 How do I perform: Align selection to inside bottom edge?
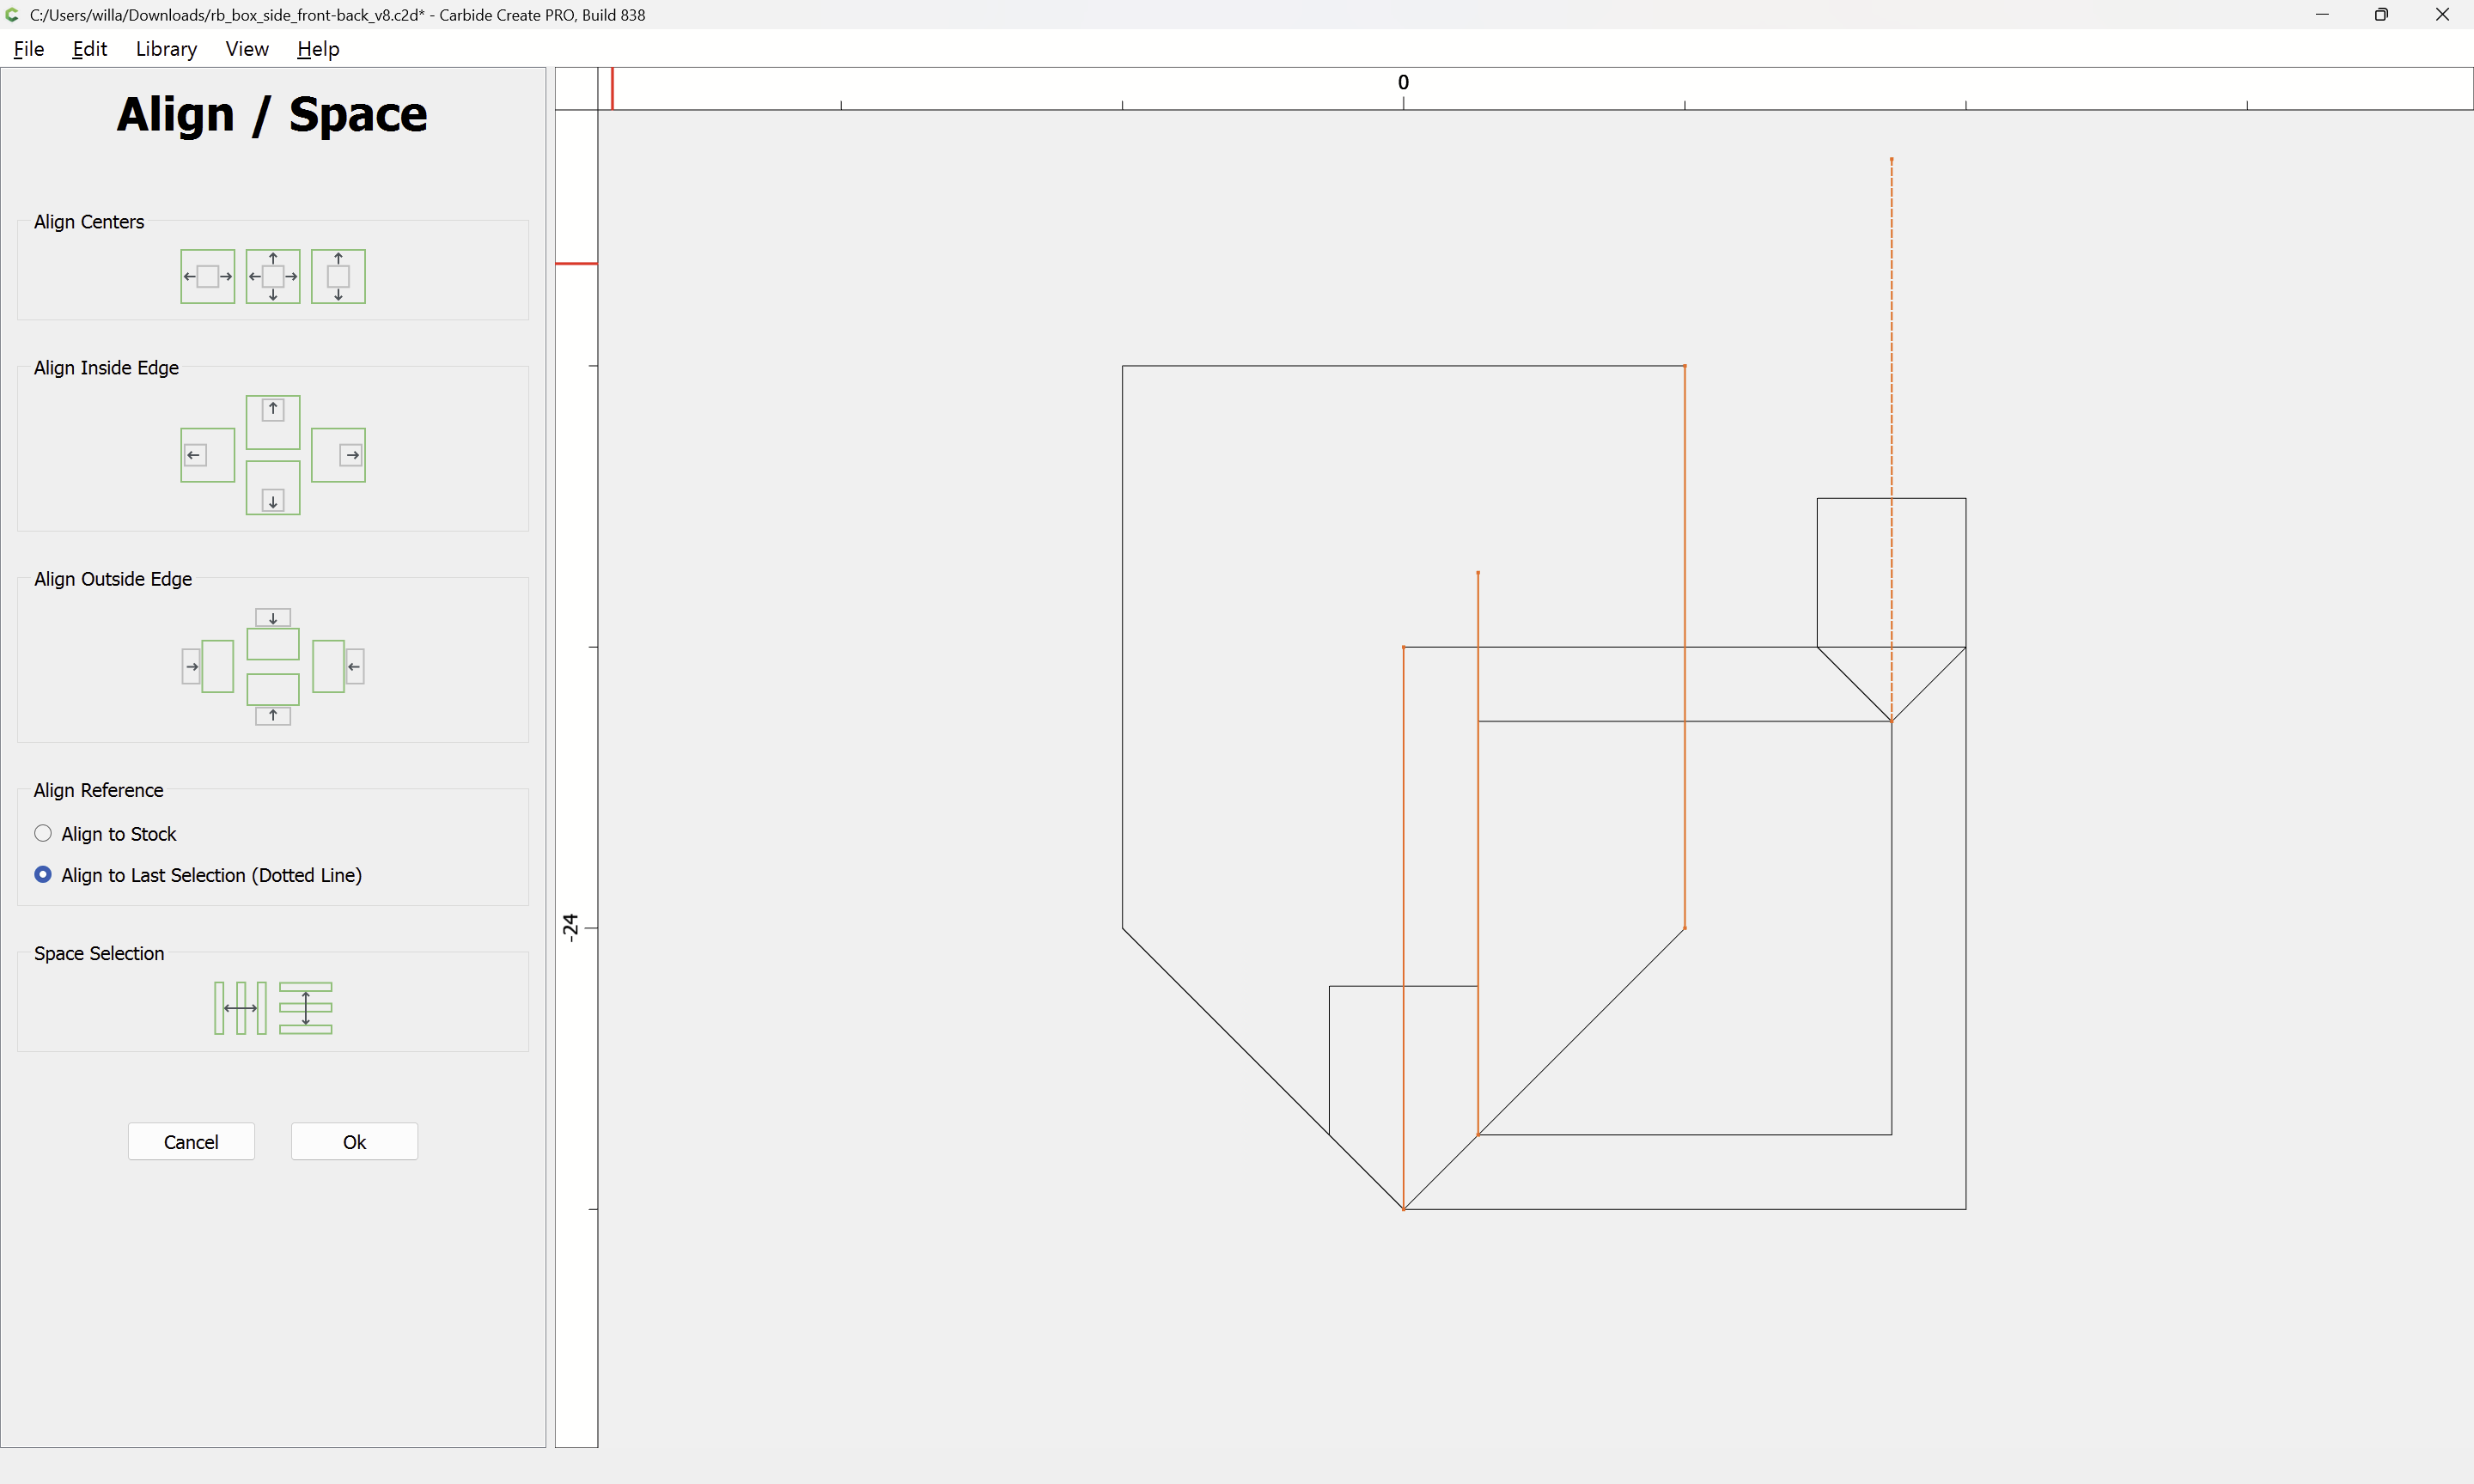(273, 488)
